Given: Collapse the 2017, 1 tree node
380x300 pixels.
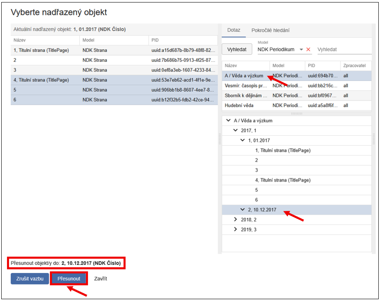Looking at the screenshot, I should click(235, 130).
